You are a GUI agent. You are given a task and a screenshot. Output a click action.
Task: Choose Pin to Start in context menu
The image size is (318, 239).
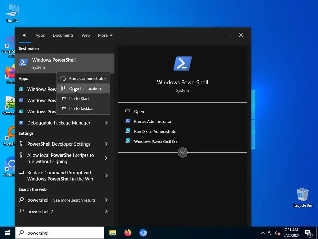(83, 98)
